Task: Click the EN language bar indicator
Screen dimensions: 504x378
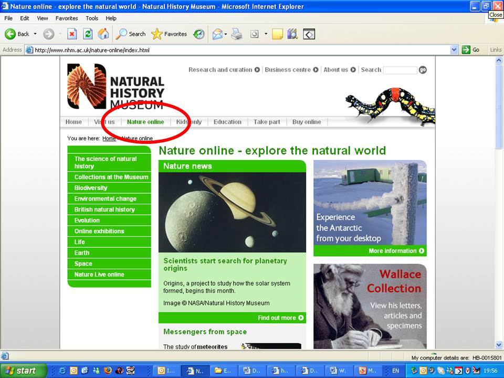Action: (395, 371)
